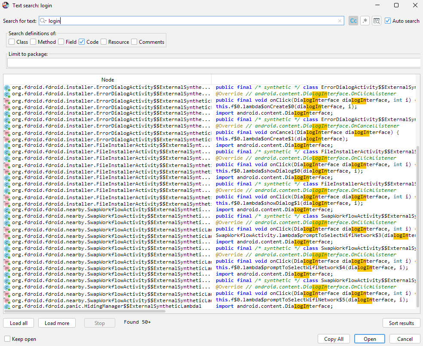Enable the regex search toggle icon

[x=365, y=21]
